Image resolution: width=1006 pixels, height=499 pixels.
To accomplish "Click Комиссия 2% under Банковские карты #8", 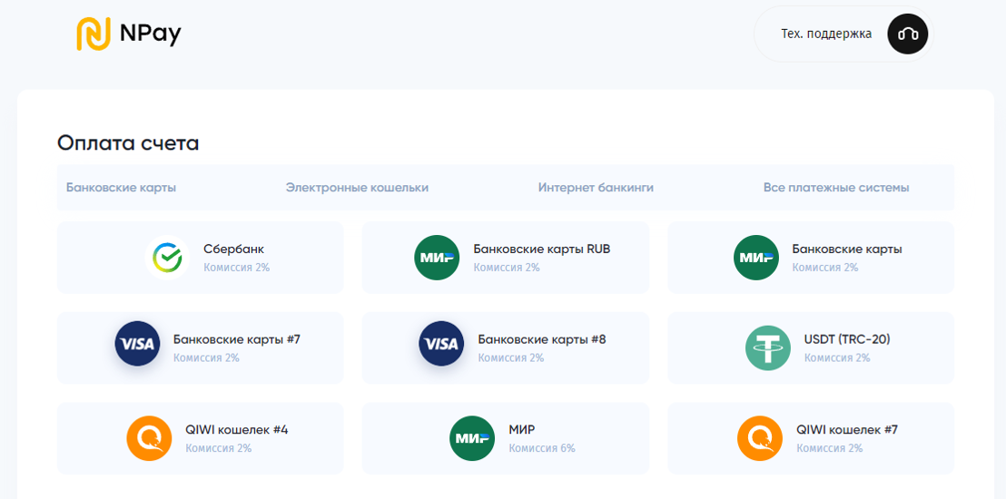I will click(x=510, y=357).
